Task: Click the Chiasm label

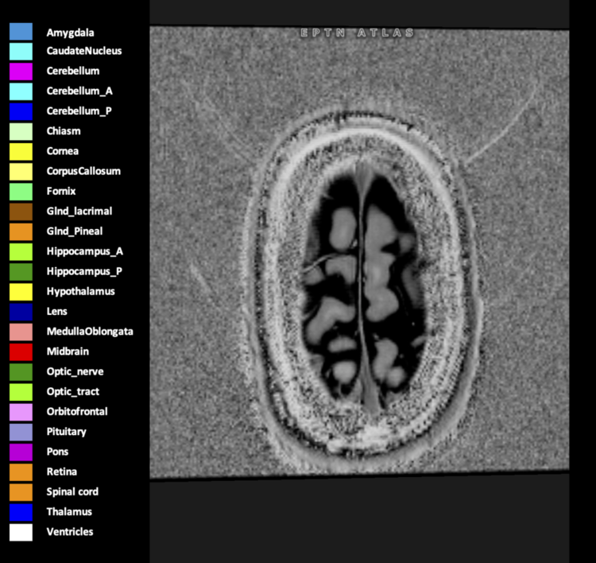Action: 64,131
